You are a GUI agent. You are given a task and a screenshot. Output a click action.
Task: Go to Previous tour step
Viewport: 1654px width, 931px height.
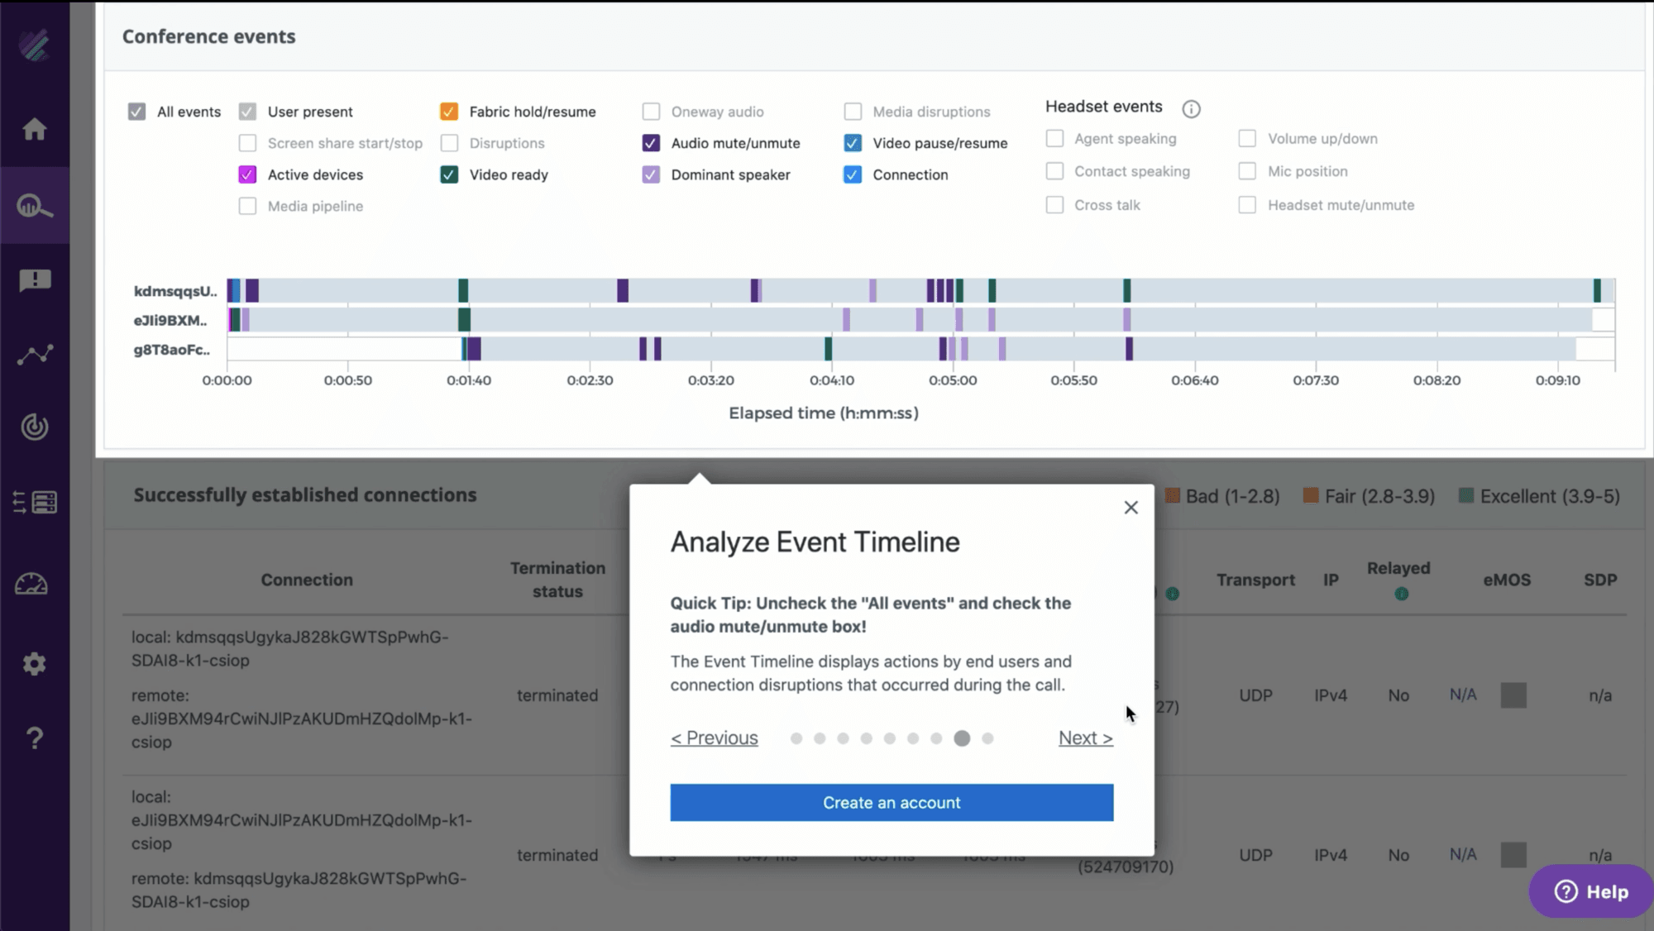point(715,738)
